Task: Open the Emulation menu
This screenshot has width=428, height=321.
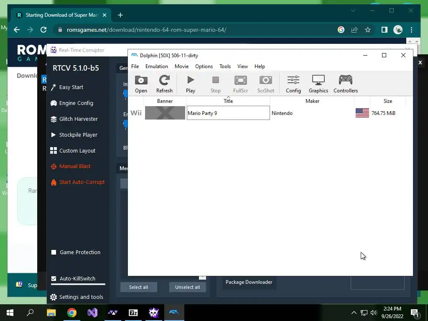Action: point(156,66)
